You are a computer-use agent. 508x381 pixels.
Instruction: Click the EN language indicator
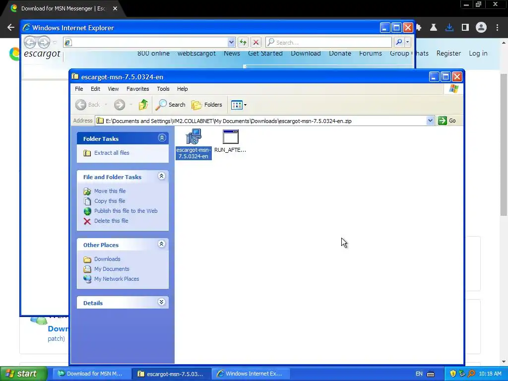pyautogui.click(x=419, y=374)
